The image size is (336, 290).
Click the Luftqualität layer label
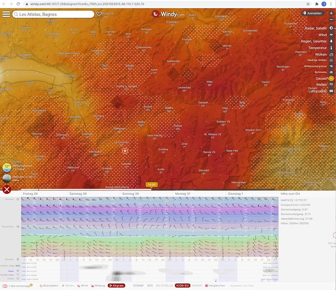pyautogui.click(x=318, y=91)
